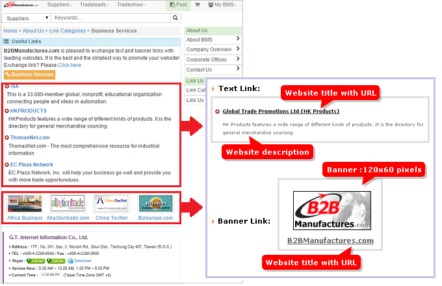This screenshot has width=442, height=286.
Task: Focus the Keywords search field
Action: [110, 18]
